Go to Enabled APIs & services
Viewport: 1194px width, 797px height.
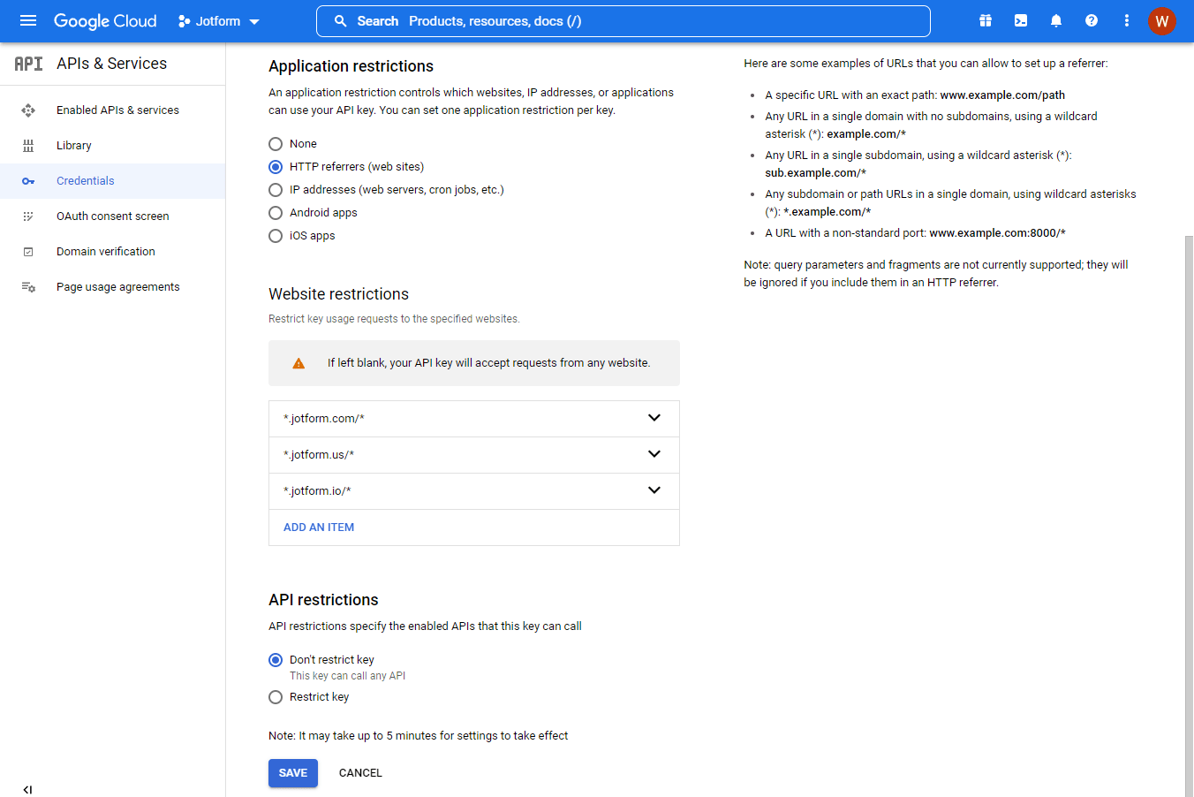pos(117,110)
